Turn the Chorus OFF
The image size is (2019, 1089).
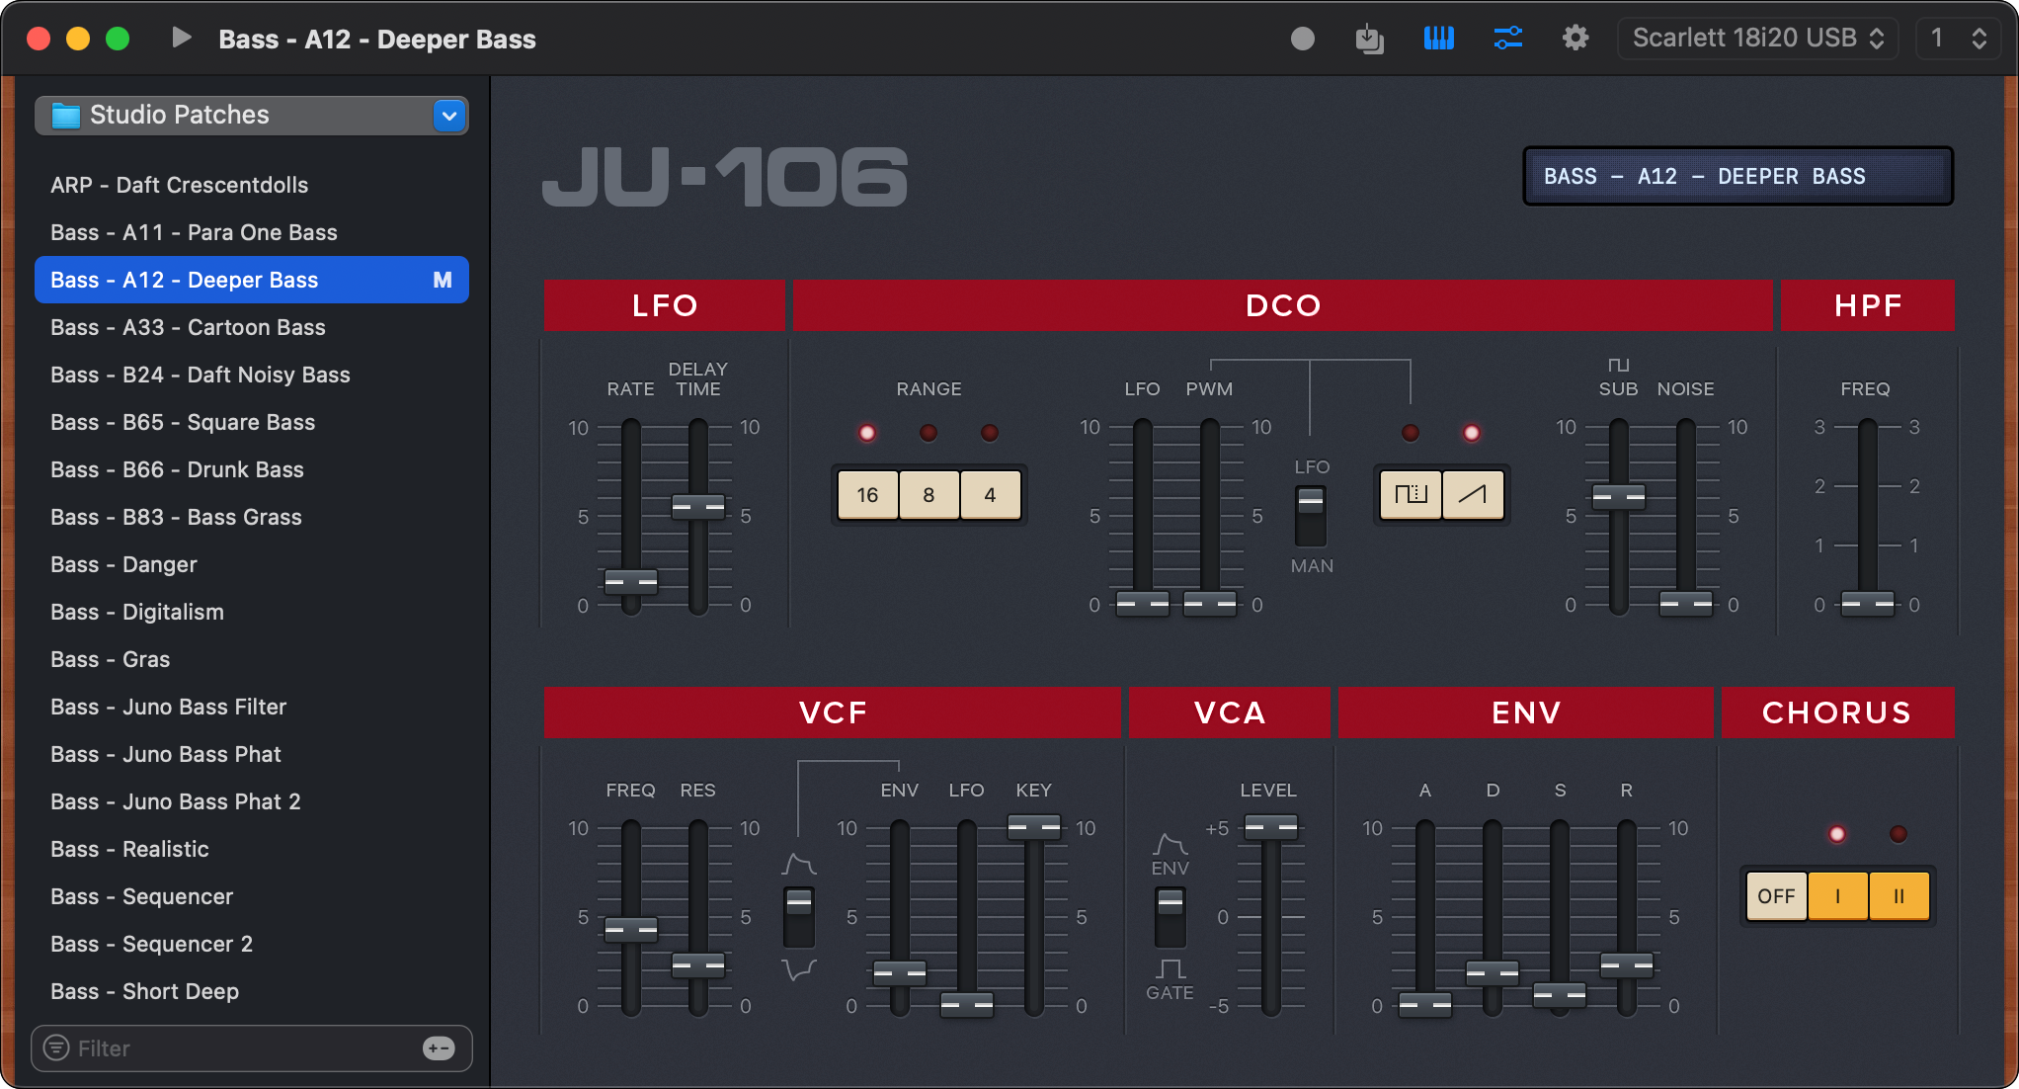pos(1775,895)
